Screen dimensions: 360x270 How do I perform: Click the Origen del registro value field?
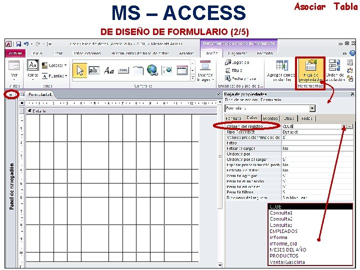coord(311,126)
